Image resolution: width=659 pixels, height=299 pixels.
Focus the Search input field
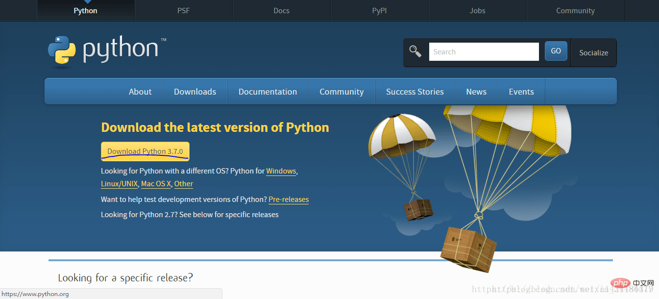click(x=484, y=51)
